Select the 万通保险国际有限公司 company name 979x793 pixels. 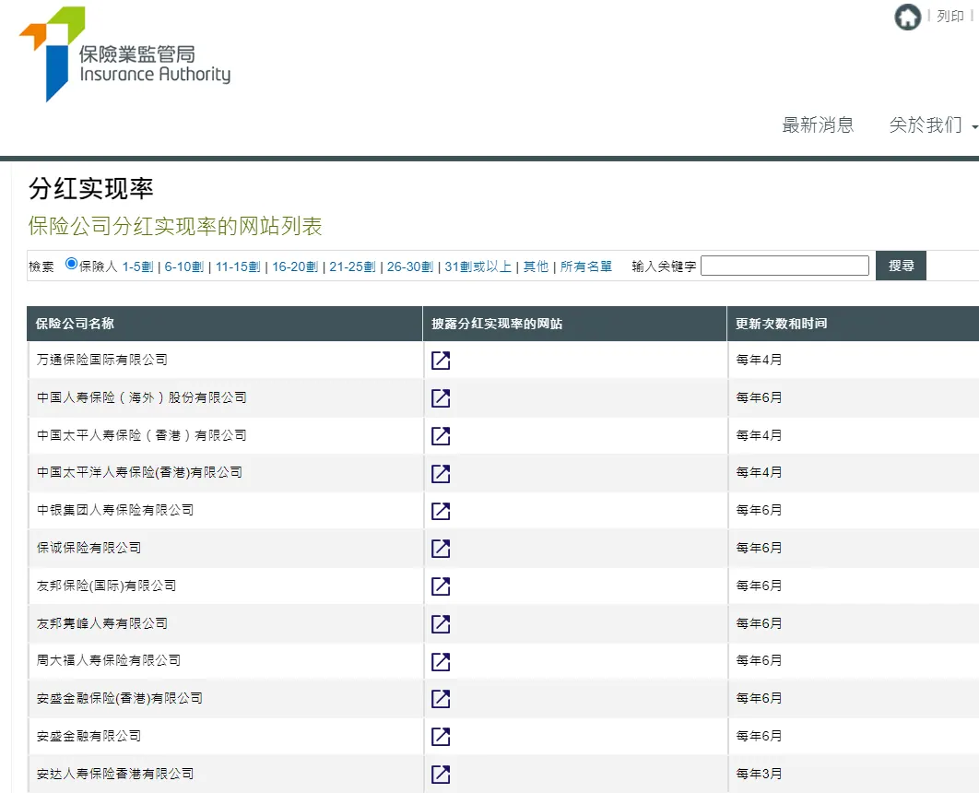[102, 360]
